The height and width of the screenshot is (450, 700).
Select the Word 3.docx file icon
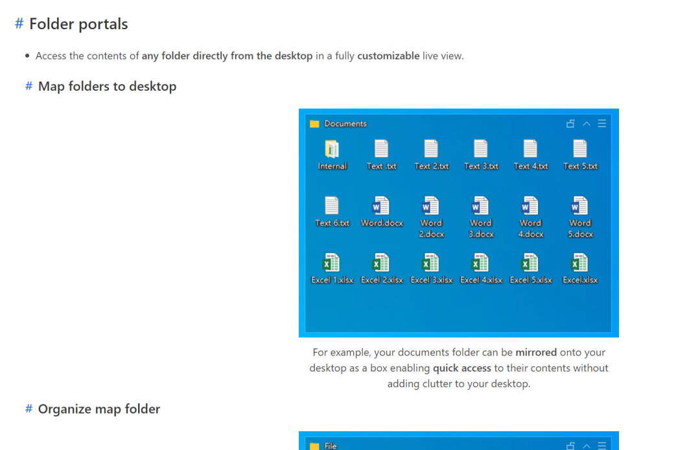coord(481,206)
